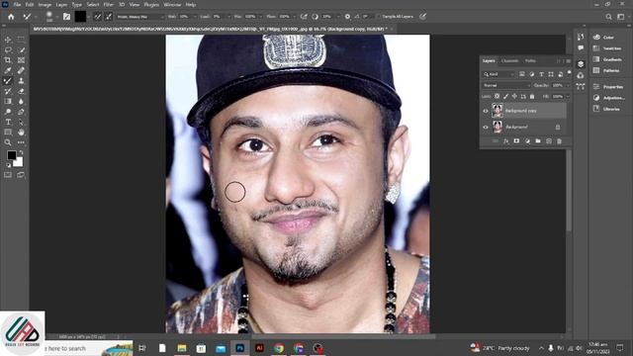Select the Horizontal Type tool
Viewport: 633px width, 356px height.
click(8, 122)
